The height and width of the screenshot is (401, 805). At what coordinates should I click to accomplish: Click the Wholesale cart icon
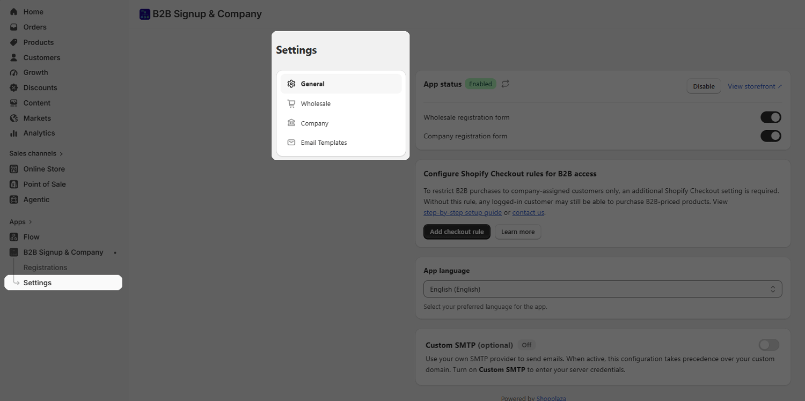click(291, 103)
